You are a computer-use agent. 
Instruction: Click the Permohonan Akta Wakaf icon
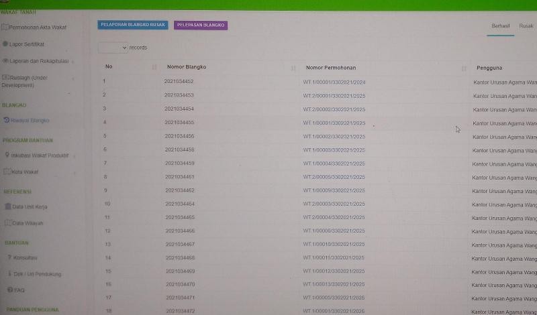(x=5, y=27)
